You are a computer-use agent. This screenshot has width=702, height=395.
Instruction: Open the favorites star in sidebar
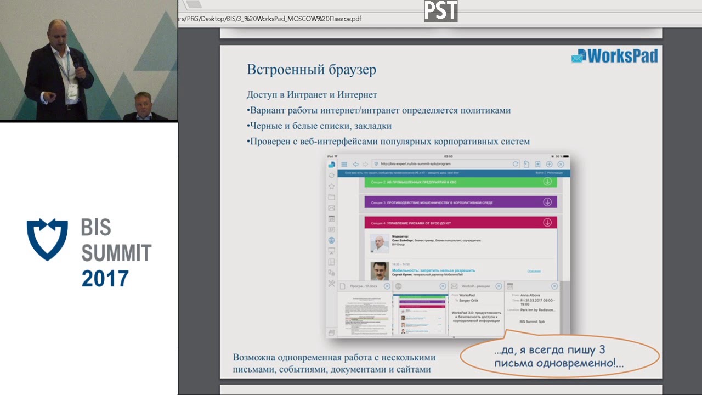pos(331,186)
